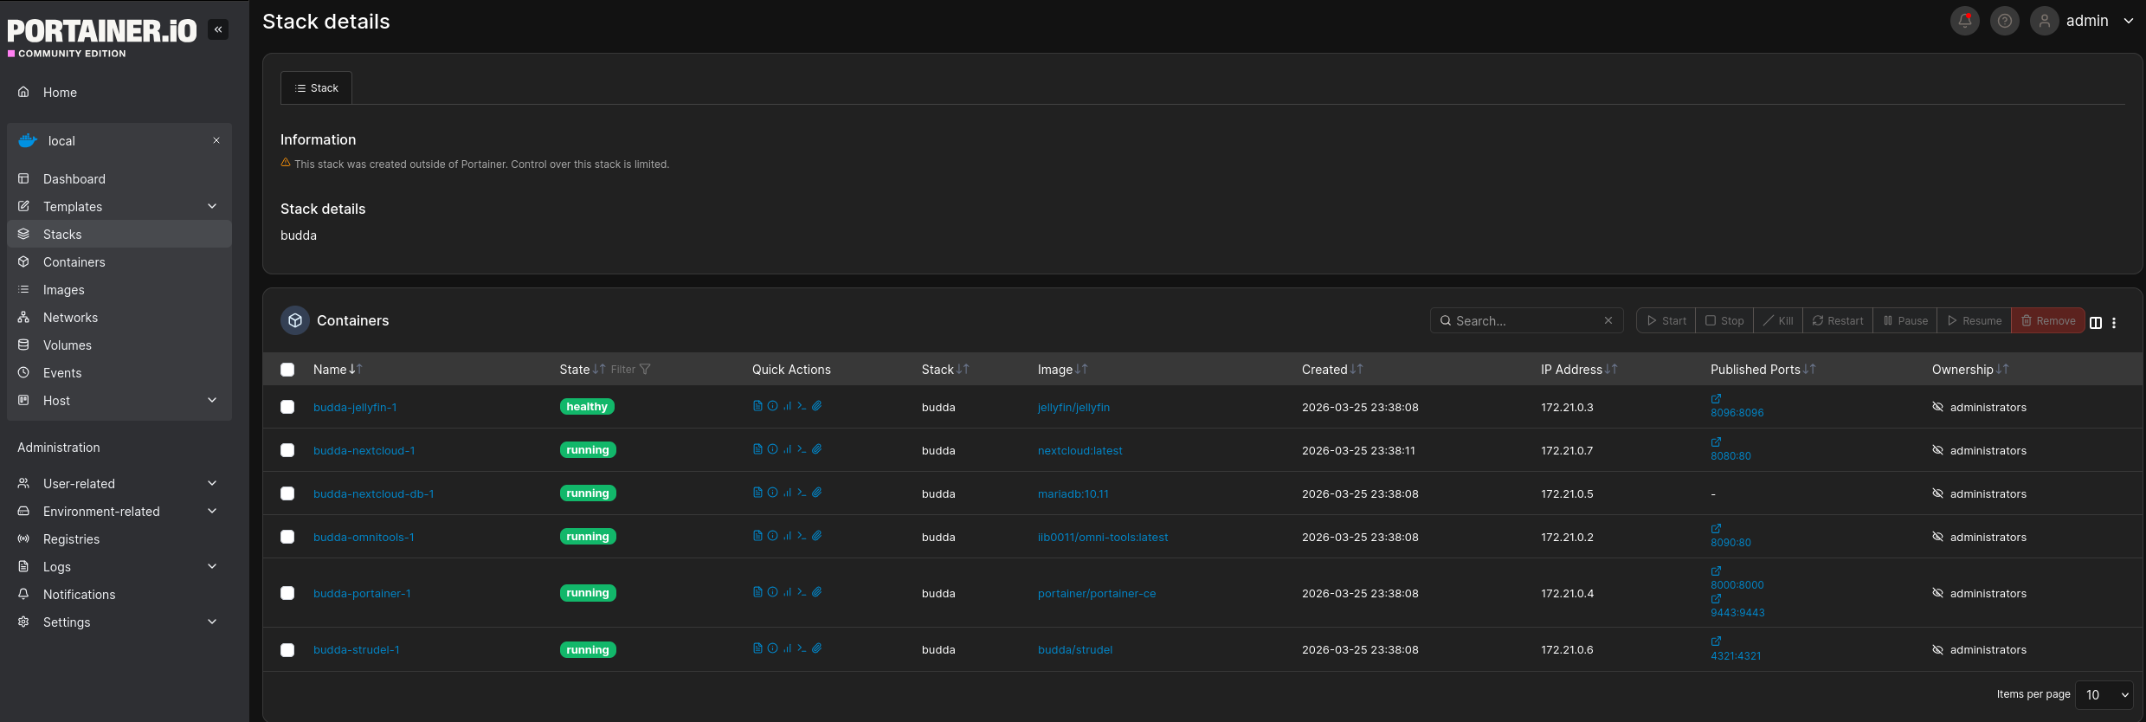Click inspect icon for budda-nextcloud-1
The width and height of the screenshot is (2146, 722).
(x=772, y=449)
